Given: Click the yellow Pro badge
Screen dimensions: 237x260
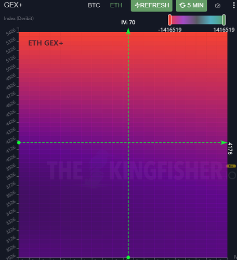Looking at the screenshot, I should pos(231,166).
